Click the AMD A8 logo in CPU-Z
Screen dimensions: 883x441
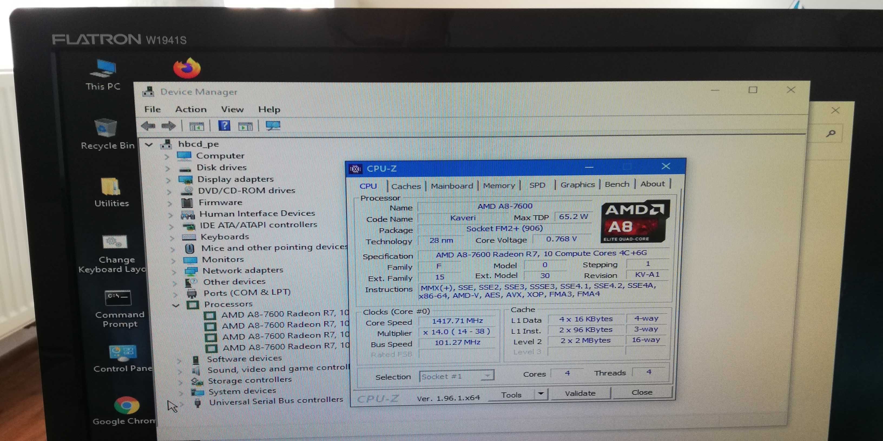click(635, 221)
